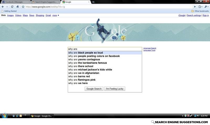Click the browser back arrow
This screenshot has width=210, height=125.
tap(3, 7)
